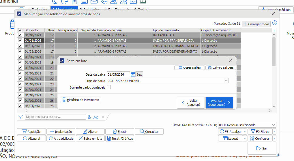Screen dimensions: 294x161
Task: Sort by the Origem do movimento column header
Action: point(220,30)
